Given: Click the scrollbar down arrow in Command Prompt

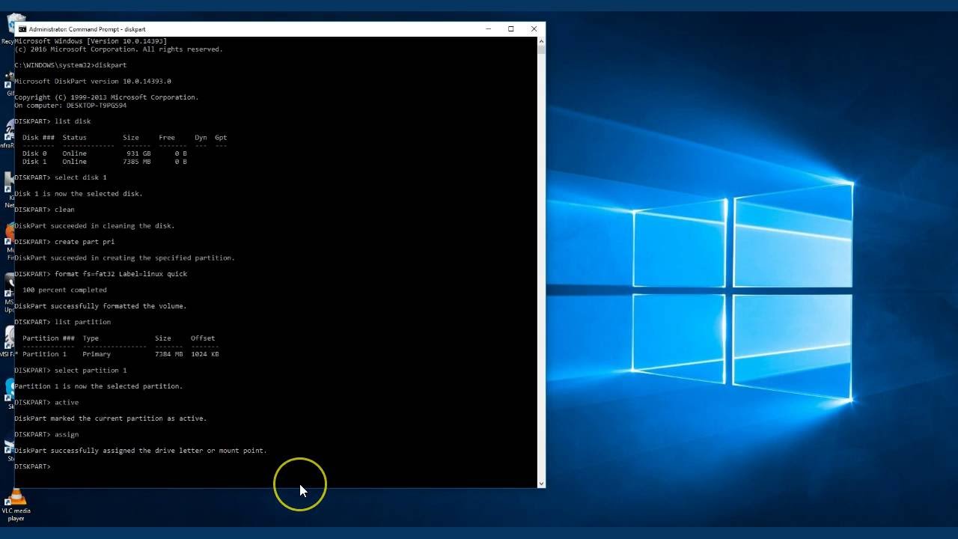Looking at the screenshot, I should click(x=541, y=484).
